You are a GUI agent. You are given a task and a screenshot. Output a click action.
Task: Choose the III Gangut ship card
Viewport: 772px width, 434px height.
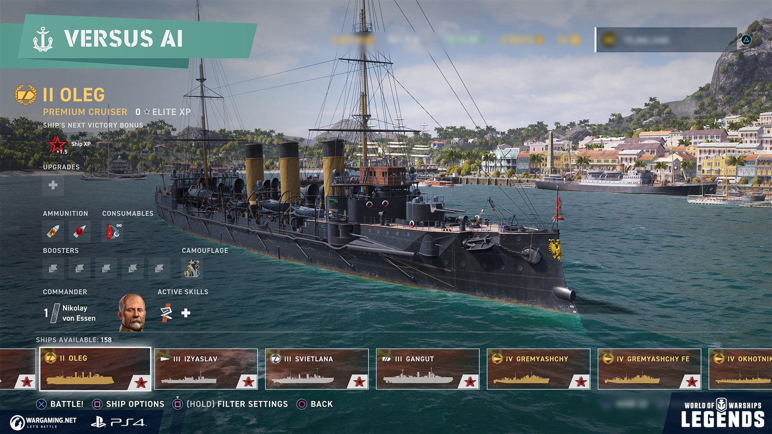[x=428, y=369]
